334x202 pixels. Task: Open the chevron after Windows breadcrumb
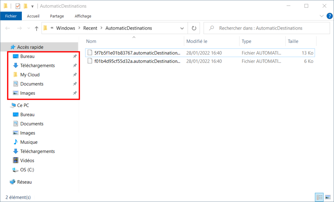point(79,28)
